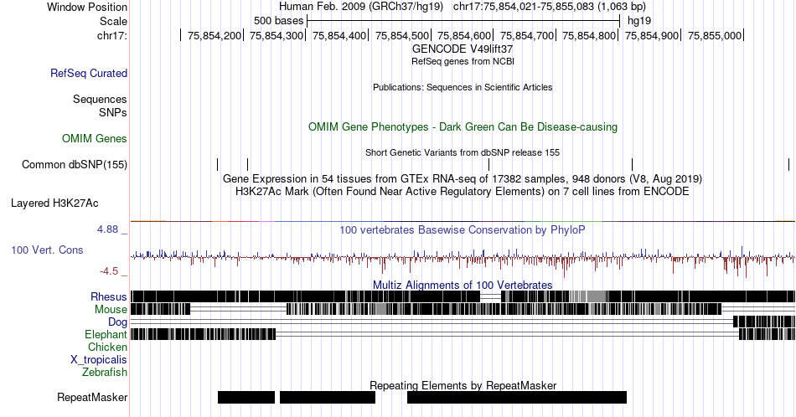Viewport: 796px width, 417px height.
Task: Click the OMIM Gene Phenotypes track title
Action: click(463, 126)
